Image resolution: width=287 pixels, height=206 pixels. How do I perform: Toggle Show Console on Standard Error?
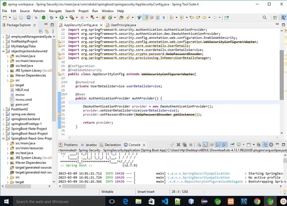(x=224, y=145)
